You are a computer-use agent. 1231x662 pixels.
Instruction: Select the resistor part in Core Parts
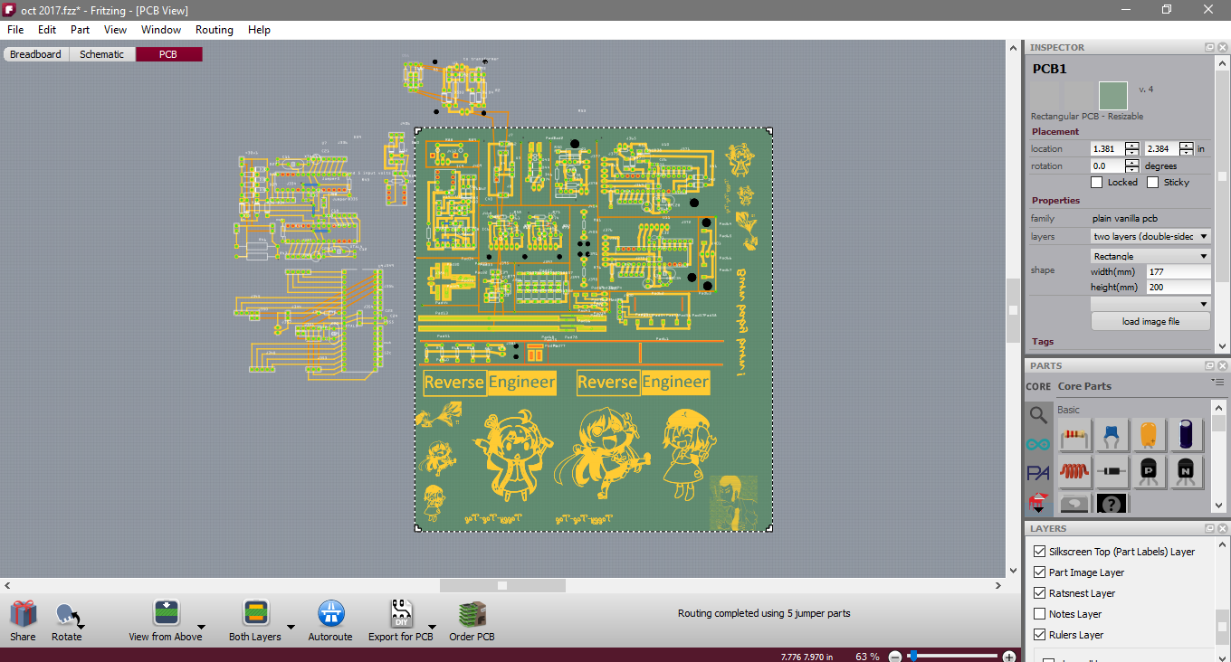coord(1074,435)
